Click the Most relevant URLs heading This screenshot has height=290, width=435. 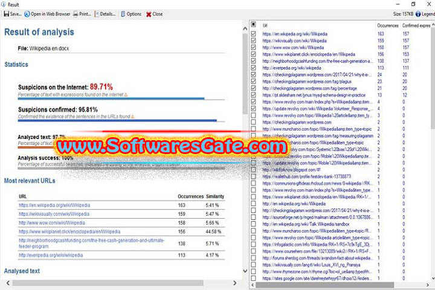coord(30,181)
